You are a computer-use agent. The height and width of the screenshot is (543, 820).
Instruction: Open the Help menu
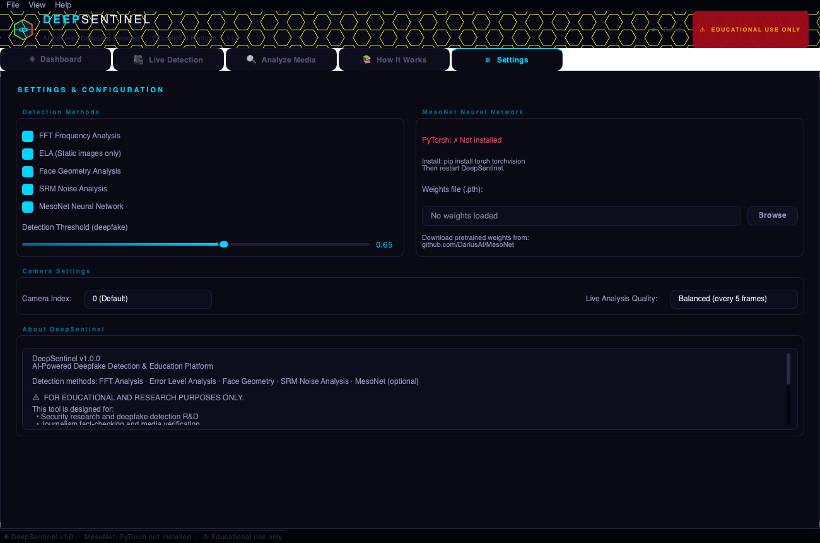[x=63, y=4]
